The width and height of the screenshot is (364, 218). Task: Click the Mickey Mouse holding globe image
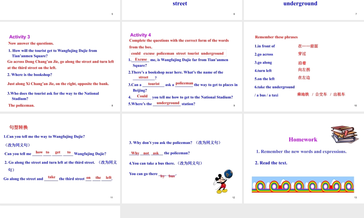coord(222,181)
